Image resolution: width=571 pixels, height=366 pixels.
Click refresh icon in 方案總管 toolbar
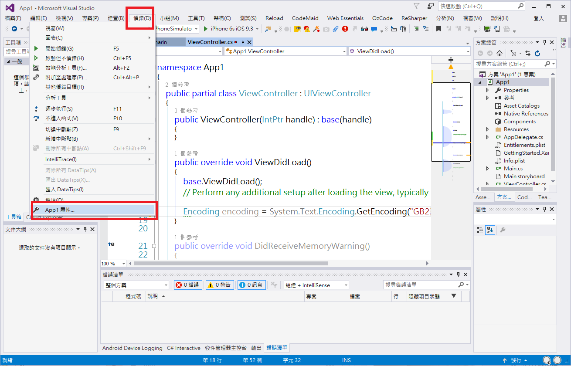537,53
